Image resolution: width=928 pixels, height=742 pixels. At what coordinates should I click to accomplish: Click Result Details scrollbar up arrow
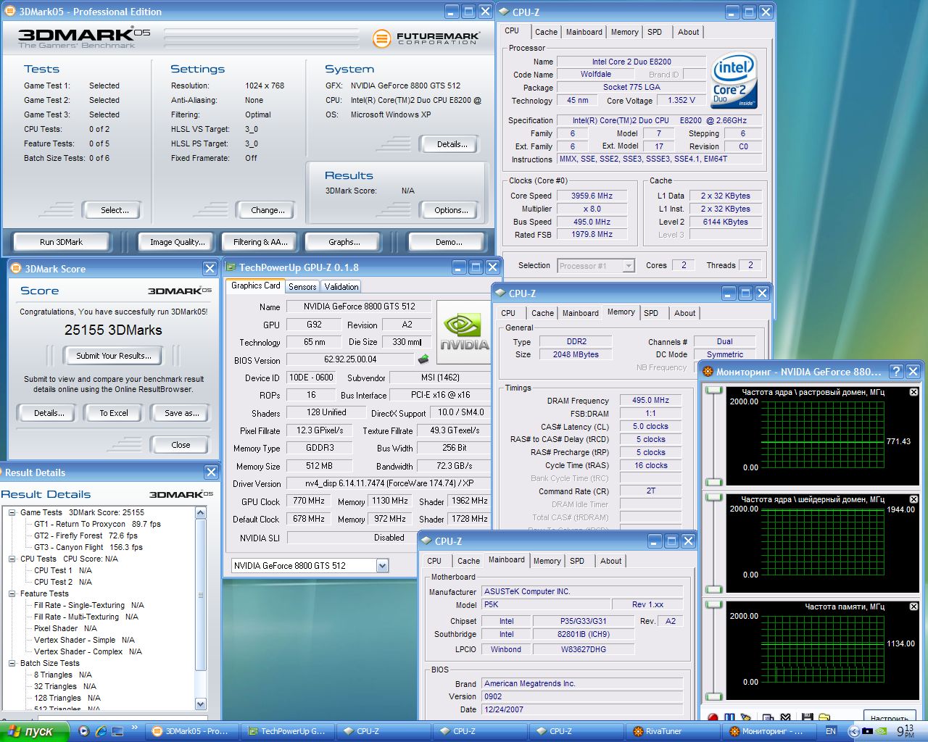201,513
